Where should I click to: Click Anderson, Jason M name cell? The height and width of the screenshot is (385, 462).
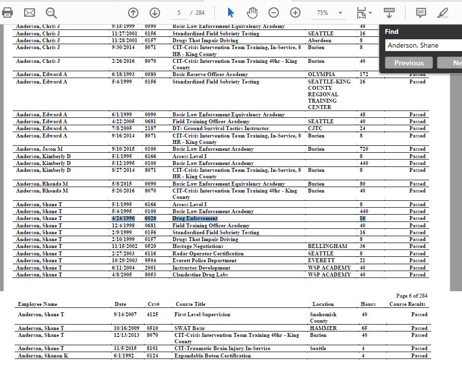pos(39,149)
